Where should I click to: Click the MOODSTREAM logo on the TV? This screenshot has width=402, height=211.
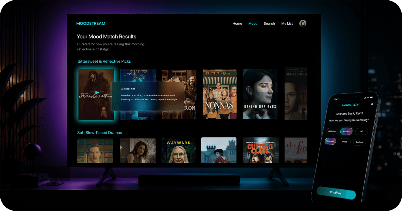point(91,24)
